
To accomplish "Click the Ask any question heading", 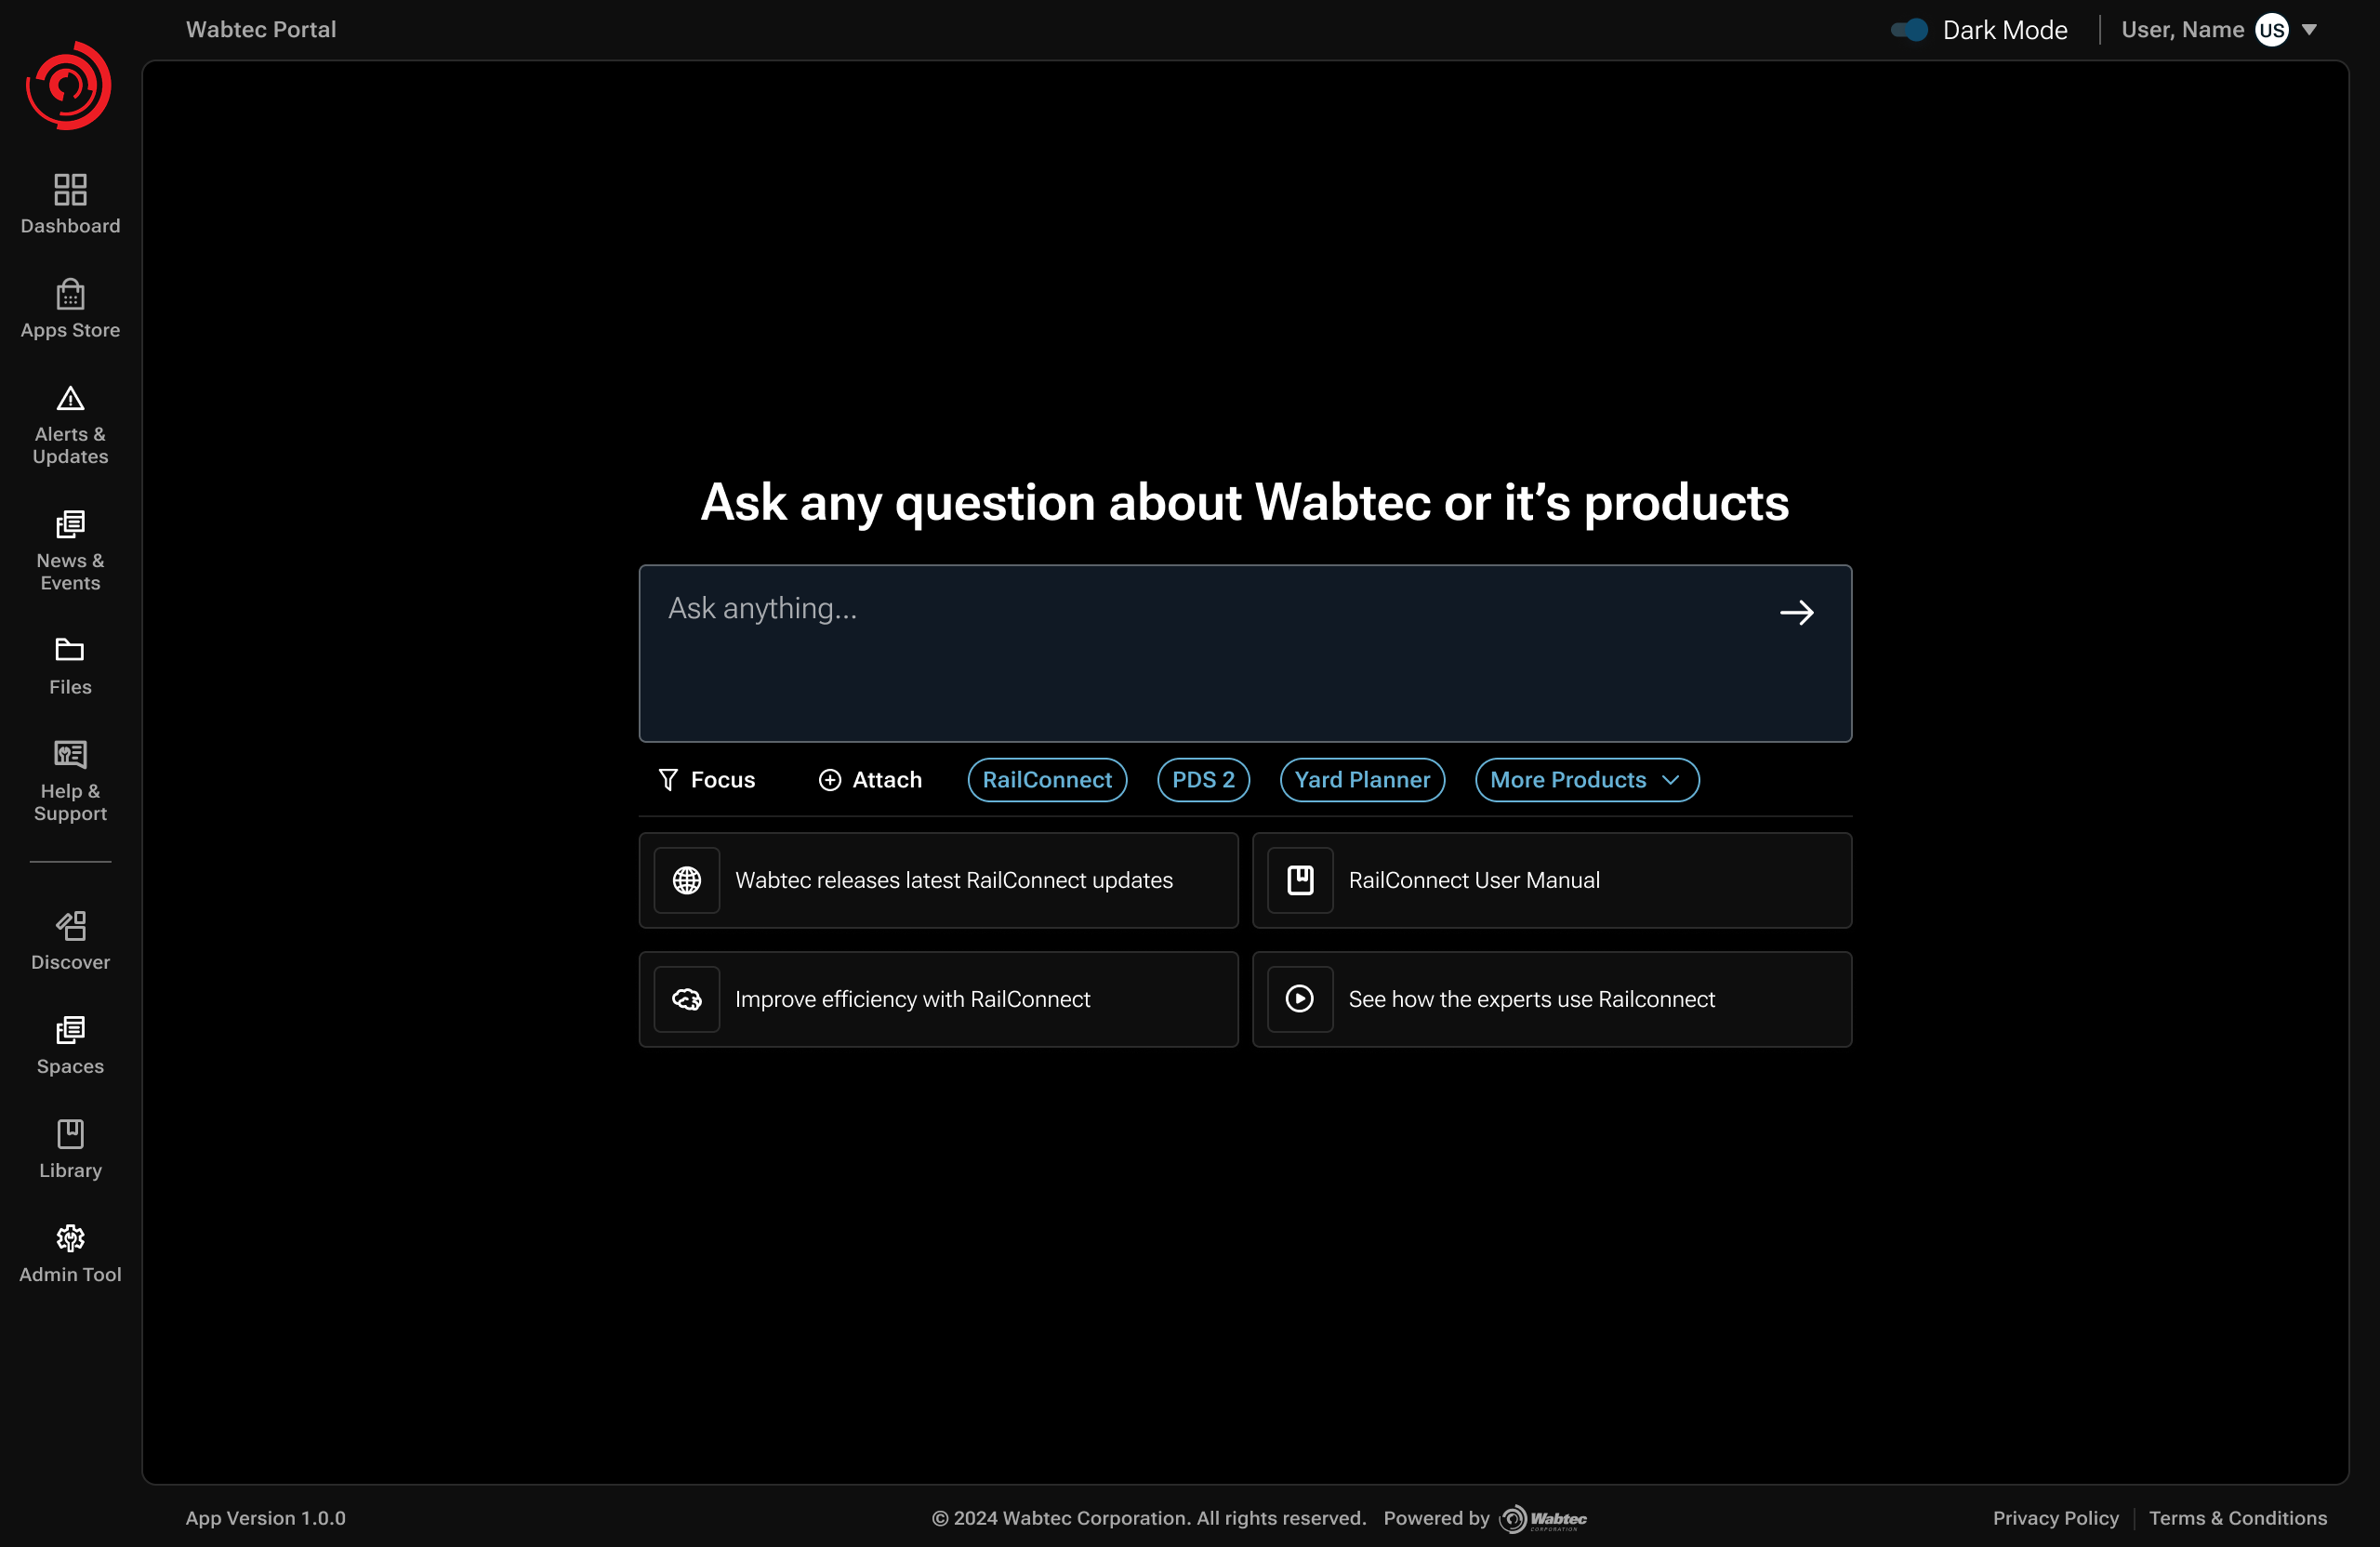I will pyautogui.click(x=1244, y=502).
